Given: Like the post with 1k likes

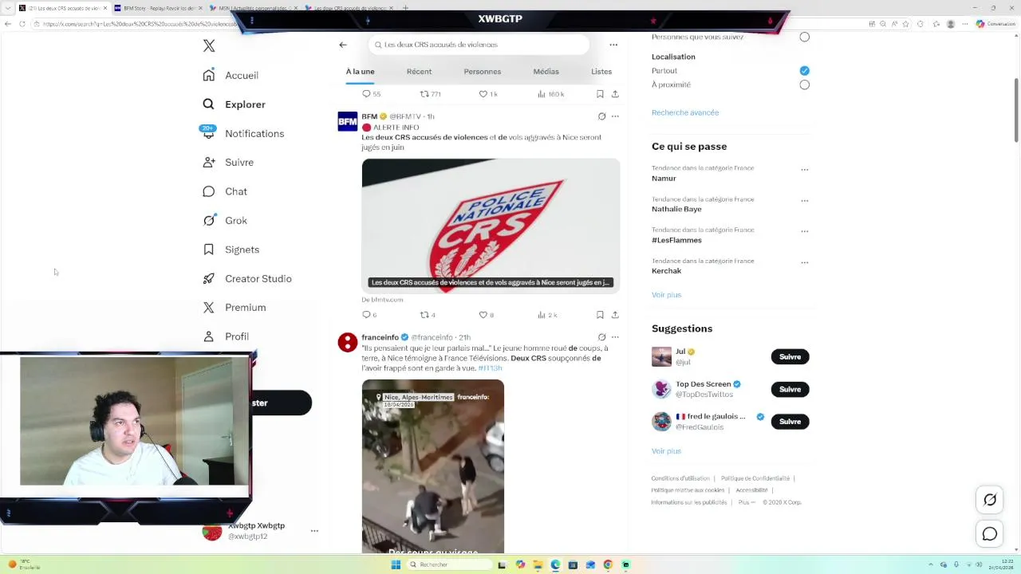Looking at the screenshot, I should pyautogui.click(x=483, y=94).
